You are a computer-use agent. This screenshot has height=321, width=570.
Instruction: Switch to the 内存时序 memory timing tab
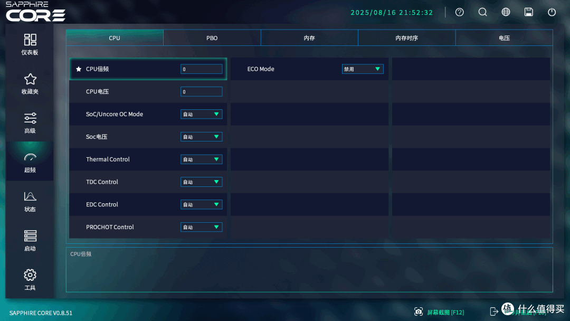407,38
